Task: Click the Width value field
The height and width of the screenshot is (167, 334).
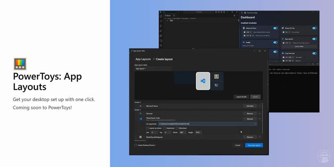Action: [182, 132]
